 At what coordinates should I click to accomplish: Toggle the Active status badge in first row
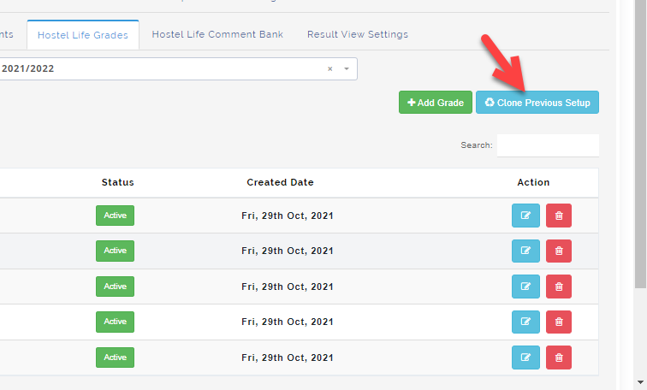tap(116, 216)
